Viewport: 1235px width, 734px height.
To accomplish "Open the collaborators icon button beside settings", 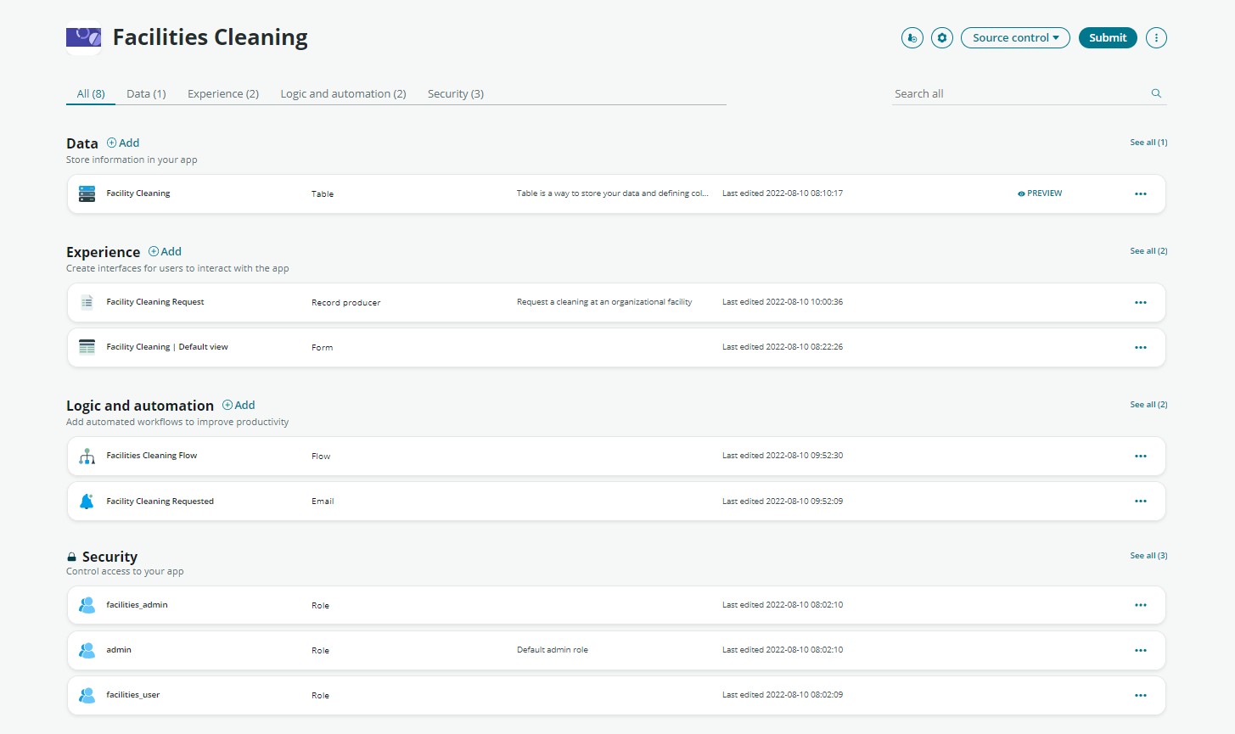I will (x=912, y=37).
